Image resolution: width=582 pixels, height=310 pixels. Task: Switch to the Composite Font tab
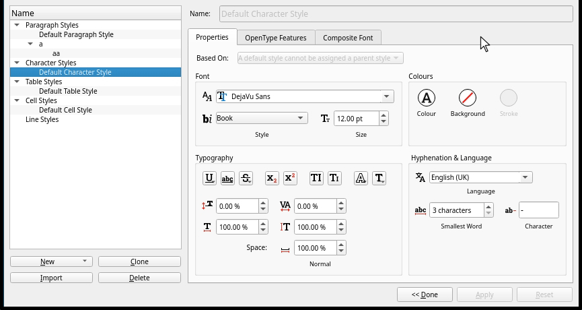347,38
